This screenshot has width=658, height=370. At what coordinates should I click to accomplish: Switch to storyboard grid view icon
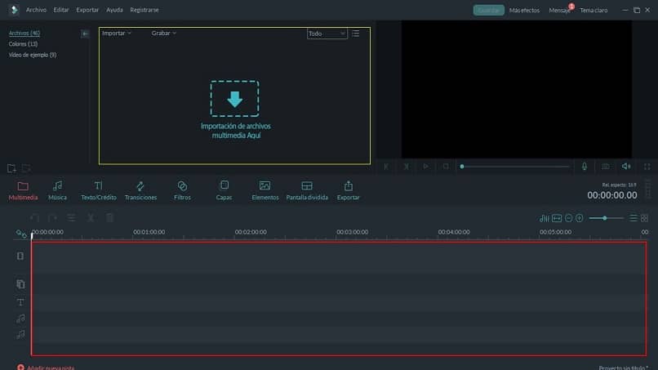(645, 218)
